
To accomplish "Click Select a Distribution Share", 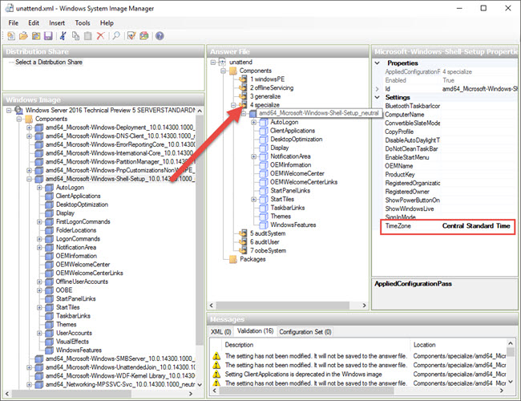I will click(x=49, y=63).
